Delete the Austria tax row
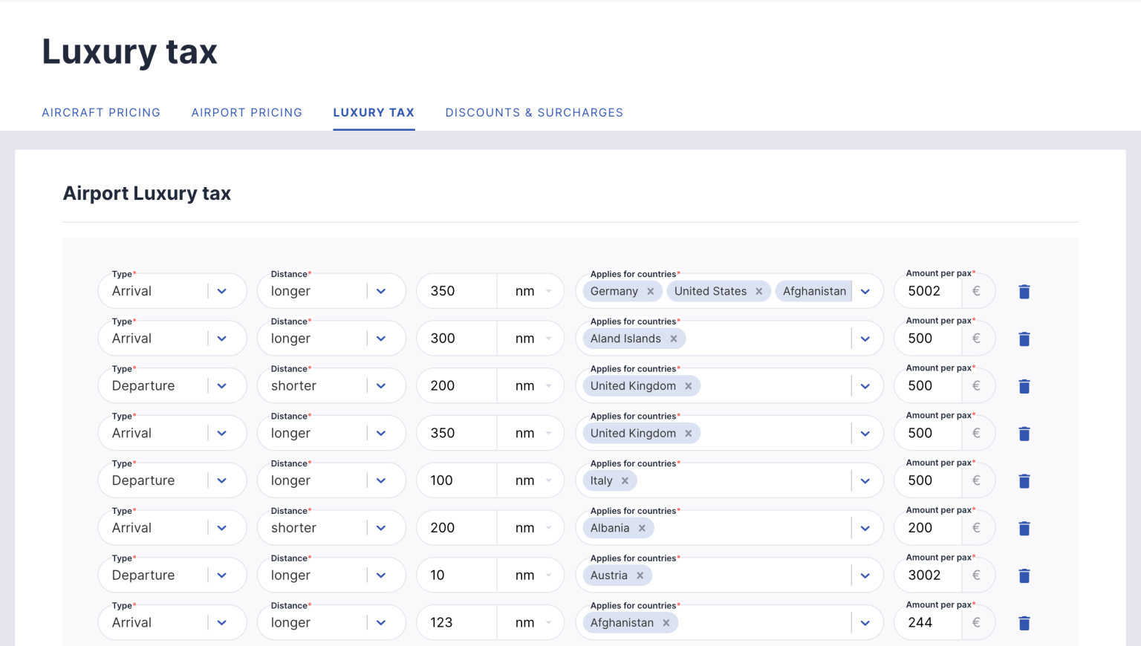Screen dimensions: 1141x646 pos(1024,576)
